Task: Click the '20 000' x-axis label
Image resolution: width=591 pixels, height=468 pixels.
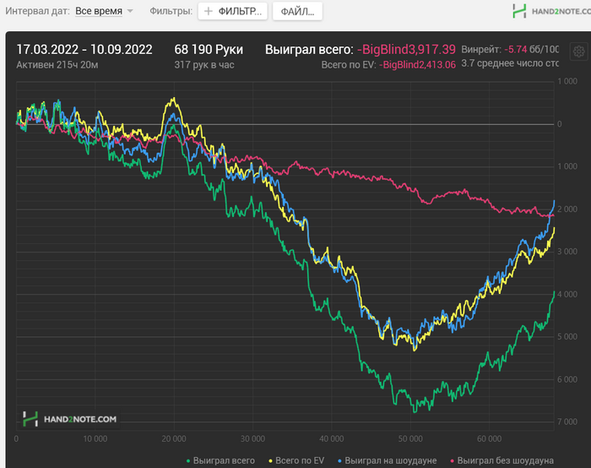Action: pos(174,439)
